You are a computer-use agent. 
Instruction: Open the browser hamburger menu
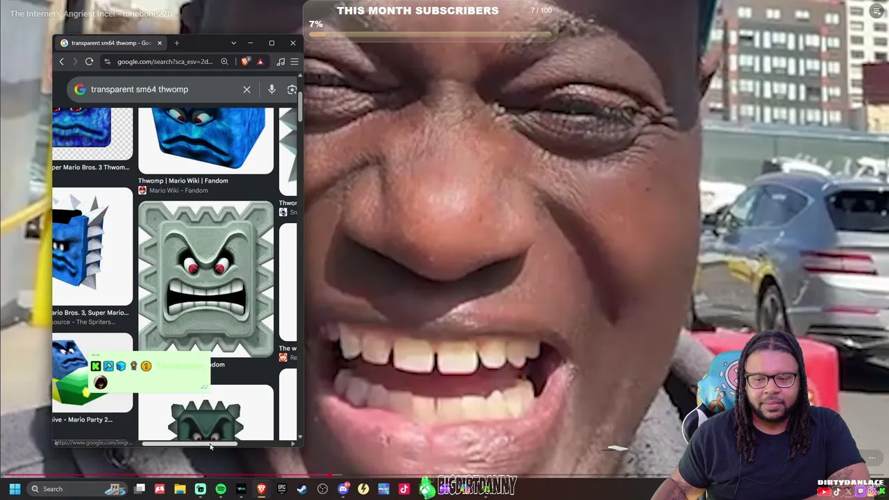click(x=294, y=62)
